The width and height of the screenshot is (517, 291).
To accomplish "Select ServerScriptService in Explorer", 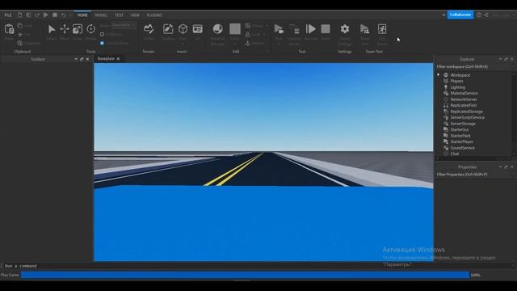I will [467, 117].
